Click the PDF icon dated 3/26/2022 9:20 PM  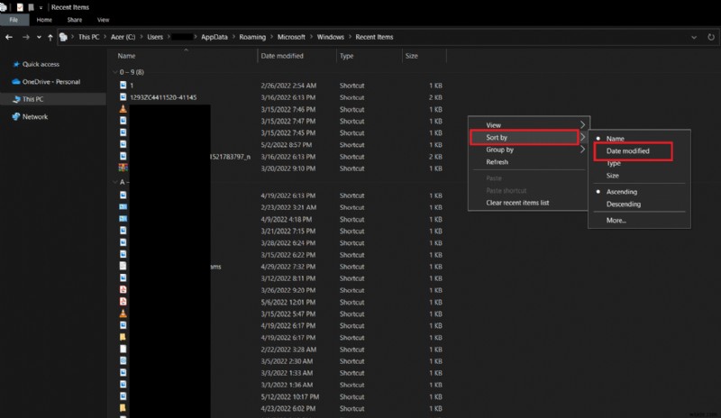(x=123, y=290)
